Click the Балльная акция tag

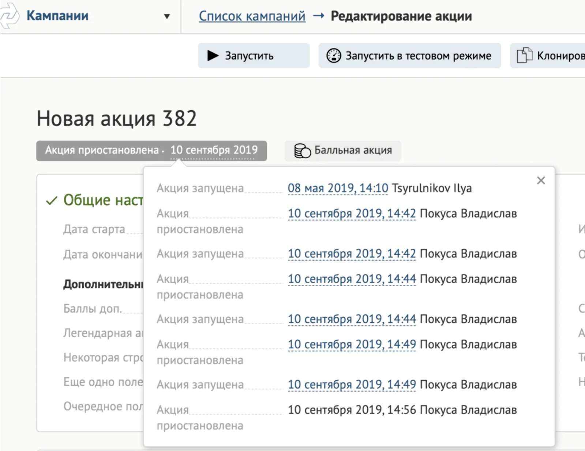343,150
